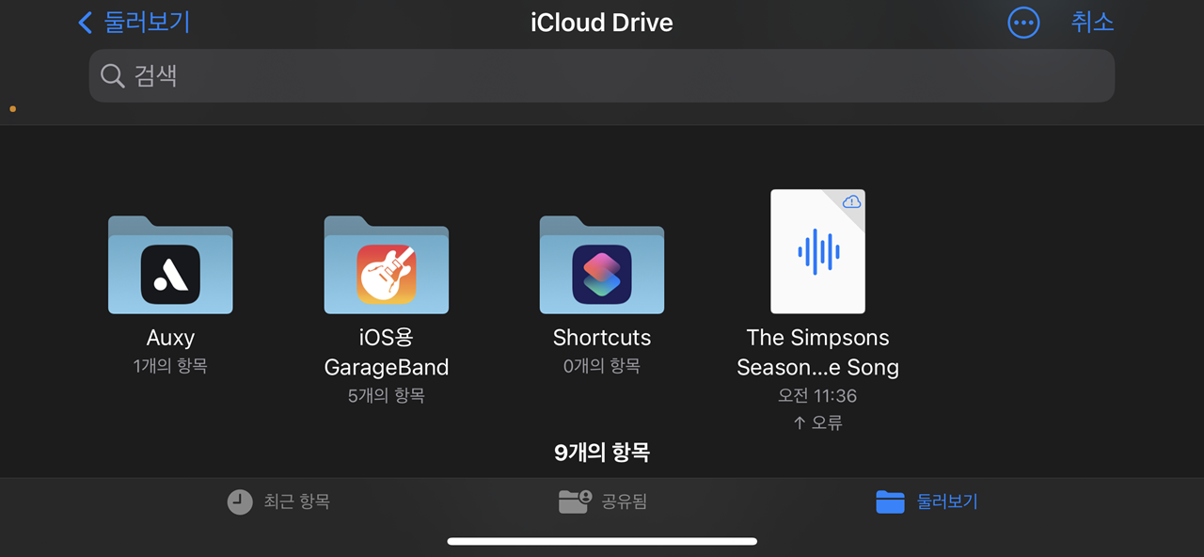Click the ↑ 오류 upload error status
1204x557 pixels.
(x=817, y=423)
